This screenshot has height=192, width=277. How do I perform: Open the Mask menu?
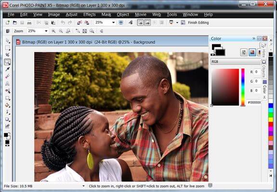coord(106,14)
